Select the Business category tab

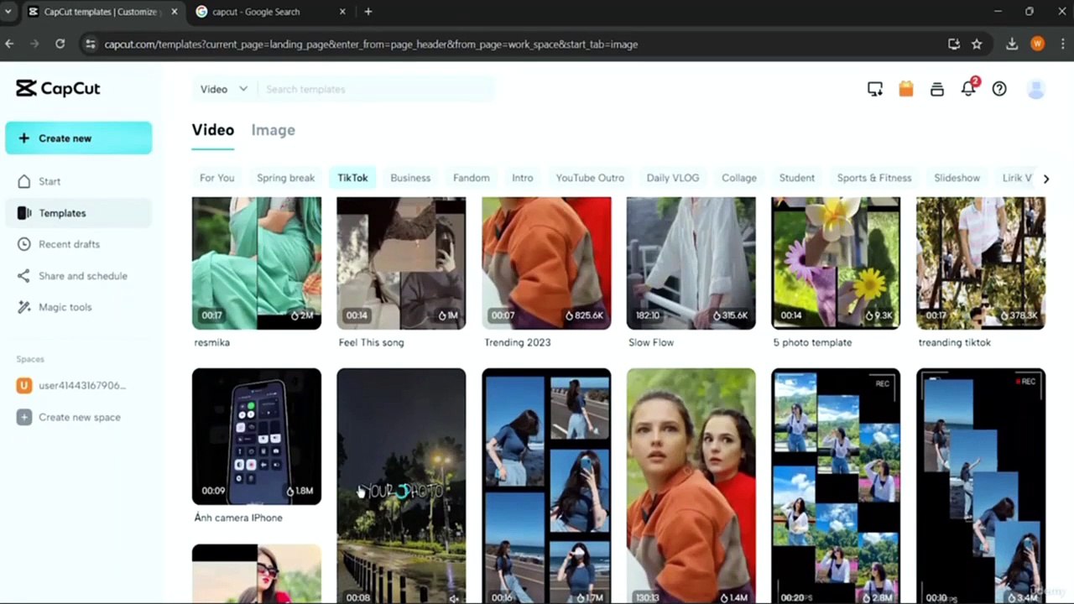(x=410, y=178)
